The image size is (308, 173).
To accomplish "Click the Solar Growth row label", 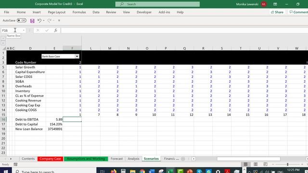I will click(25, 67).
